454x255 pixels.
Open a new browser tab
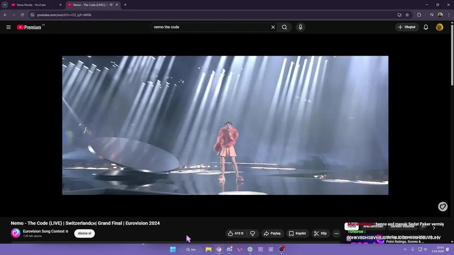pyautogui.click(x=125, y=5)
